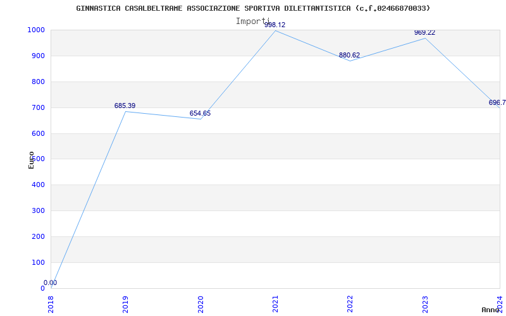The image size is (506, 316).
Task: Click x-axis label 2023
Action: (425, 303)
